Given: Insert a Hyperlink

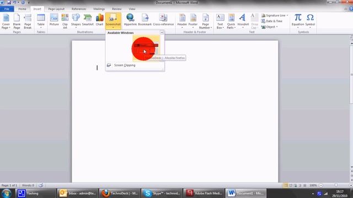Looking at the screenshot, I should (x=130, y=20).
